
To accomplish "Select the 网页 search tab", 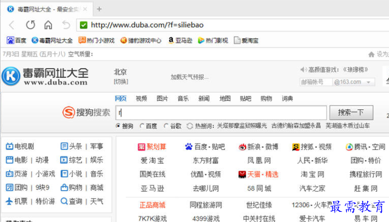I will click(x=121, y=99).
